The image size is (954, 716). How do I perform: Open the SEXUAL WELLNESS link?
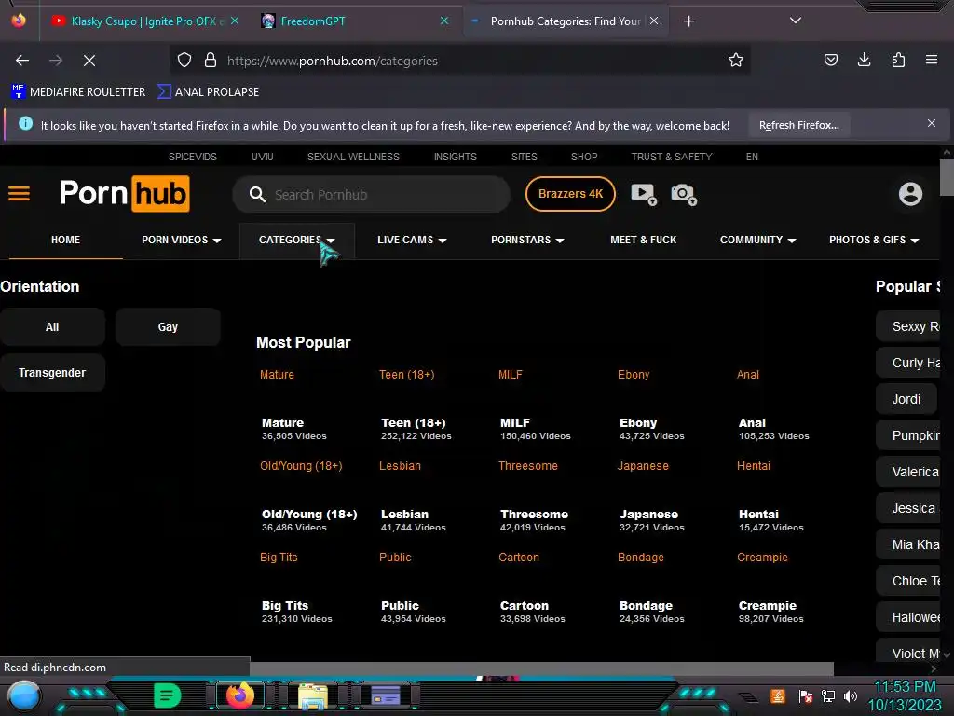pos(353,157)
